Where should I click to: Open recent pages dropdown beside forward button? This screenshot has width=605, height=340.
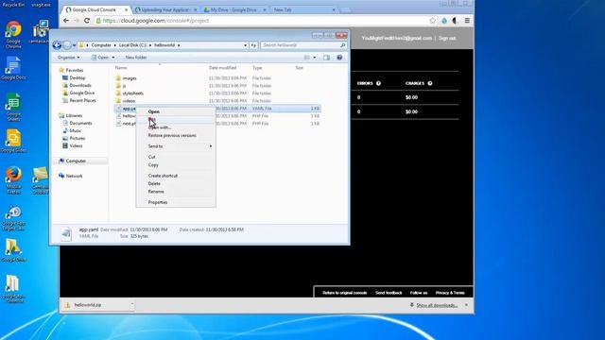(x=74, y=45)
